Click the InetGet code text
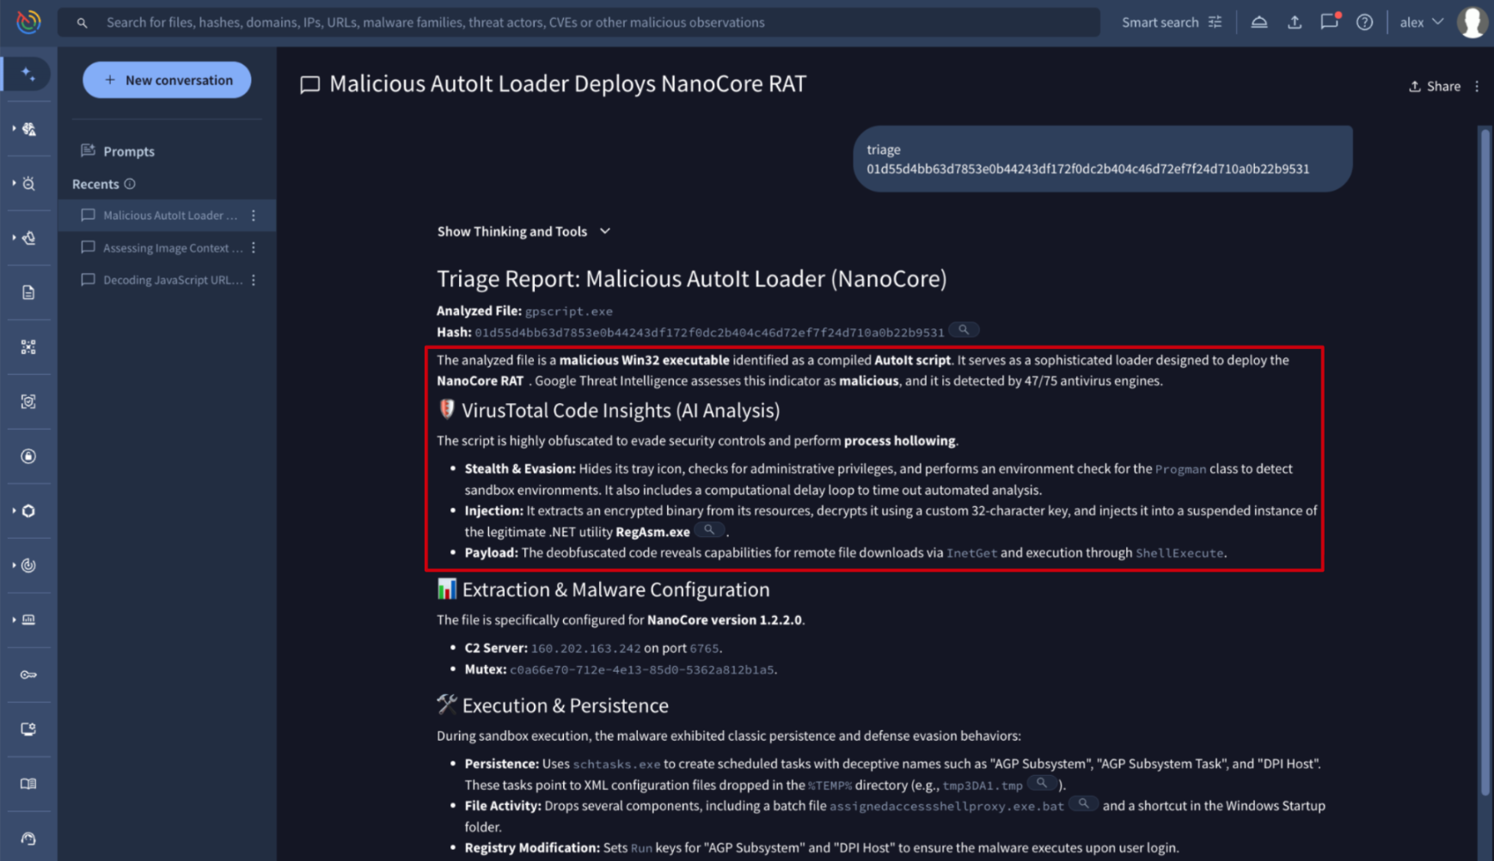This screenshot has height=861, width=1494. pyautogui.click(x=971, y=553)
